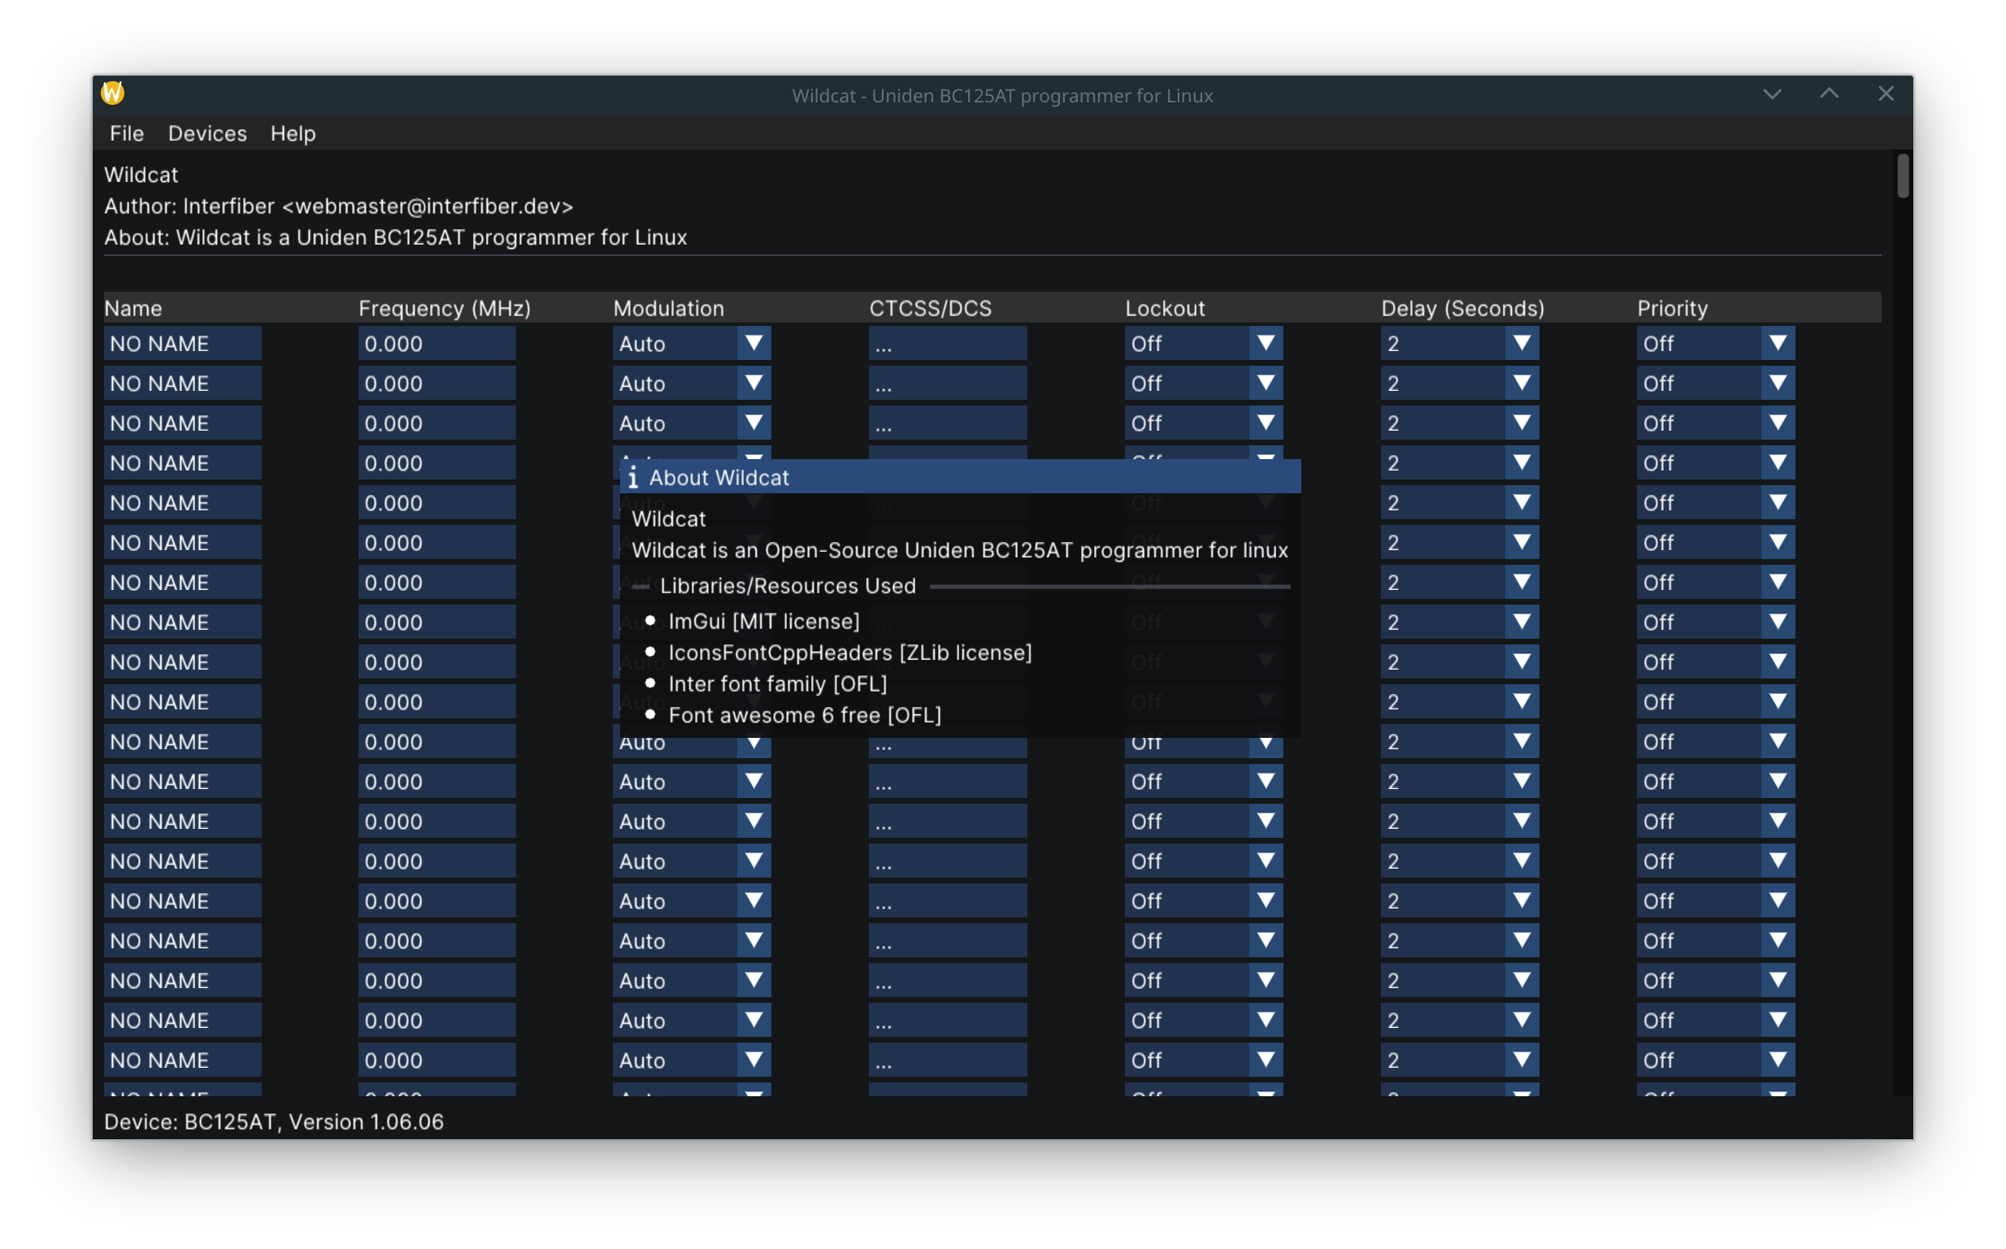Viewport: 2006px width, 1249px height.
Task: Click the Inter font family [OFL] entry
Action: click(778, 684)
